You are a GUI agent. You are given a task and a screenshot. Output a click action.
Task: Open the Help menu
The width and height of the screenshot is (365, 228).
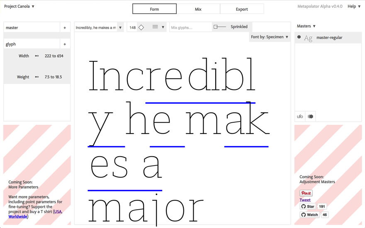354,7
